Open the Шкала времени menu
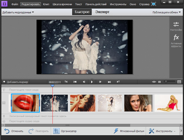The height and width of the screenshot is (140, 184). (62, 4)
